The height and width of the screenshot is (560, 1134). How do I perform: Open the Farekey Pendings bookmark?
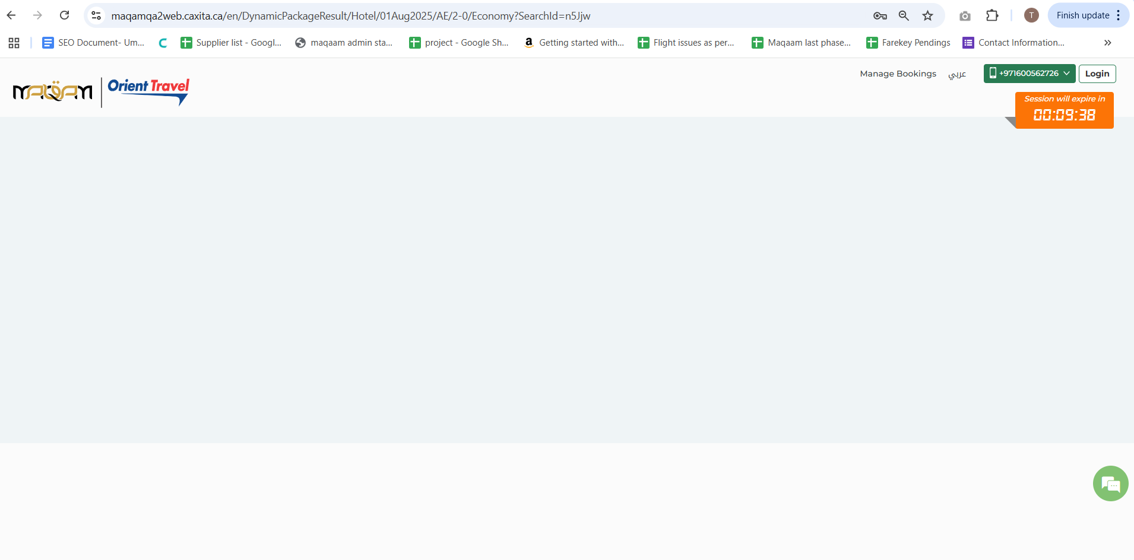tap(908, 43)
